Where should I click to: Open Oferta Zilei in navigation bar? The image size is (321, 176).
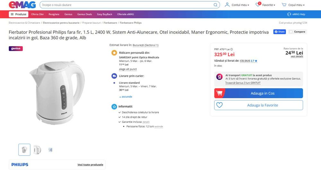coord(37,14)
